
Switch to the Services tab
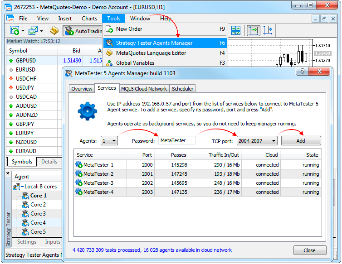coord(107,88)
